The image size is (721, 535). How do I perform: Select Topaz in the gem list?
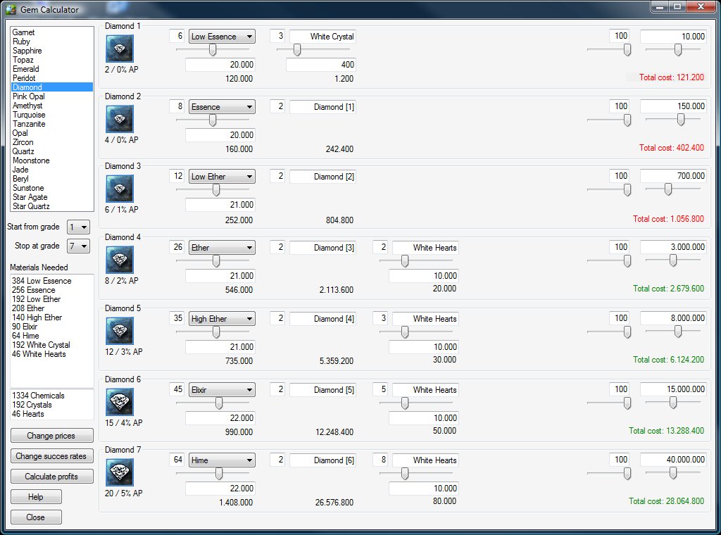52,60
